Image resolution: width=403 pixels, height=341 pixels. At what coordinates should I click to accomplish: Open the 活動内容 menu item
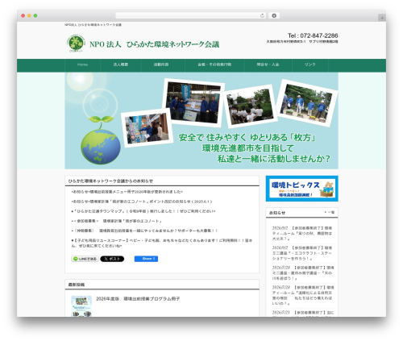pos(161,64)
